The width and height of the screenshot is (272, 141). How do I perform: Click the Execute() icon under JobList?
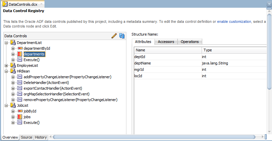(20, 123)
